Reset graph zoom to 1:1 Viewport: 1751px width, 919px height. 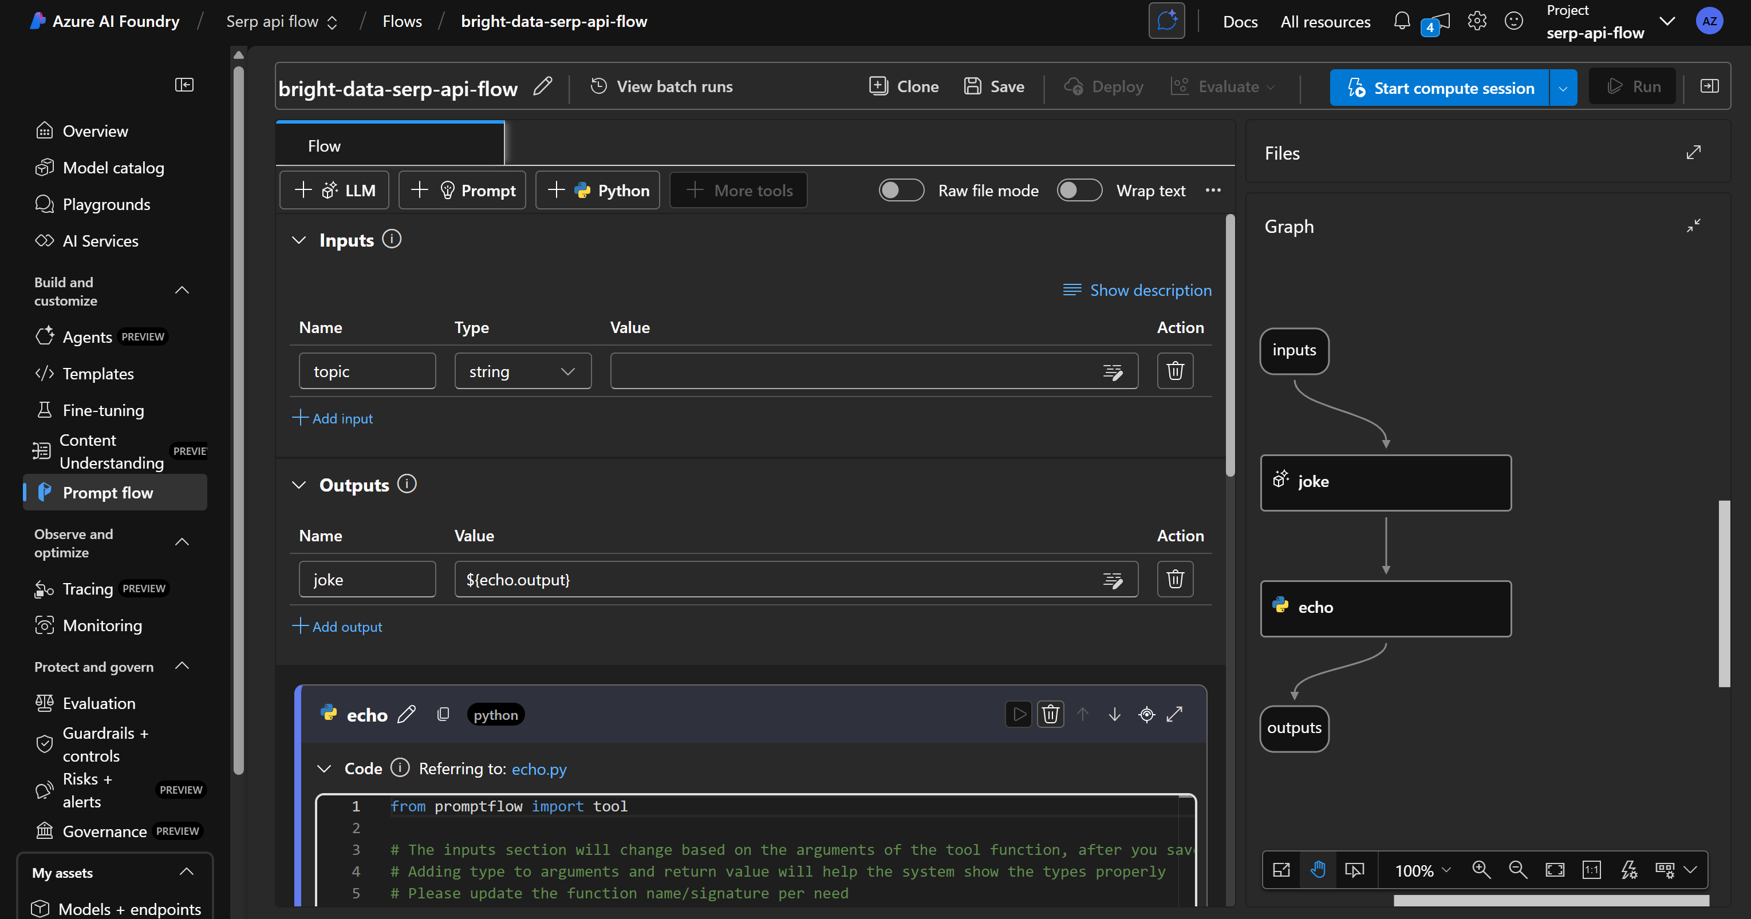(1592, 869)
